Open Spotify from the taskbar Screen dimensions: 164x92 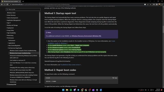tap(71, 90)
